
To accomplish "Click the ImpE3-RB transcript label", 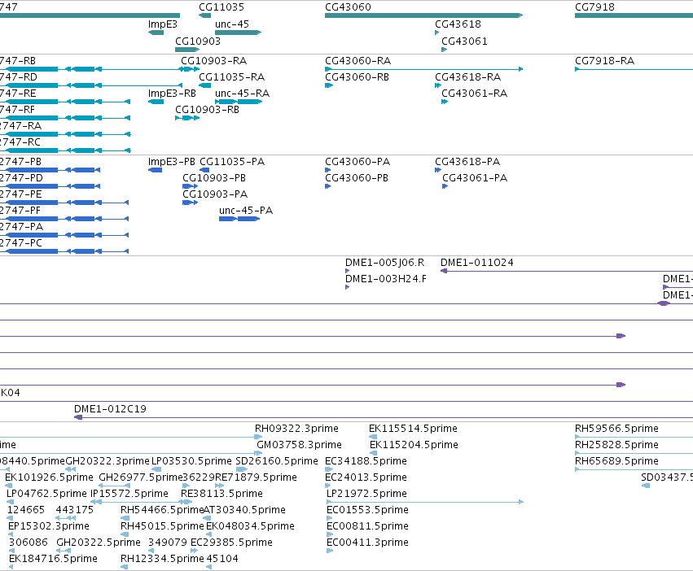I will 172,94.
